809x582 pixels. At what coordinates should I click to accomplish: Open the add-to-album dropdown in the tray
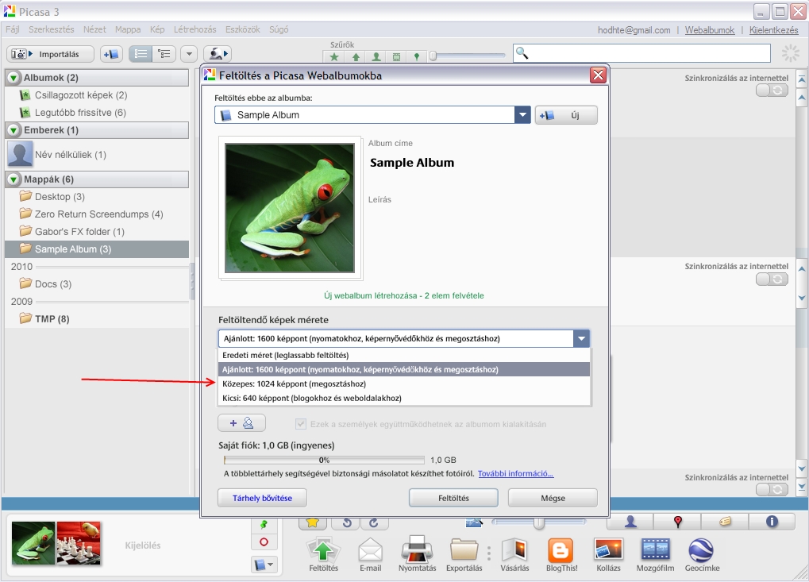click(x=264, y=565)
